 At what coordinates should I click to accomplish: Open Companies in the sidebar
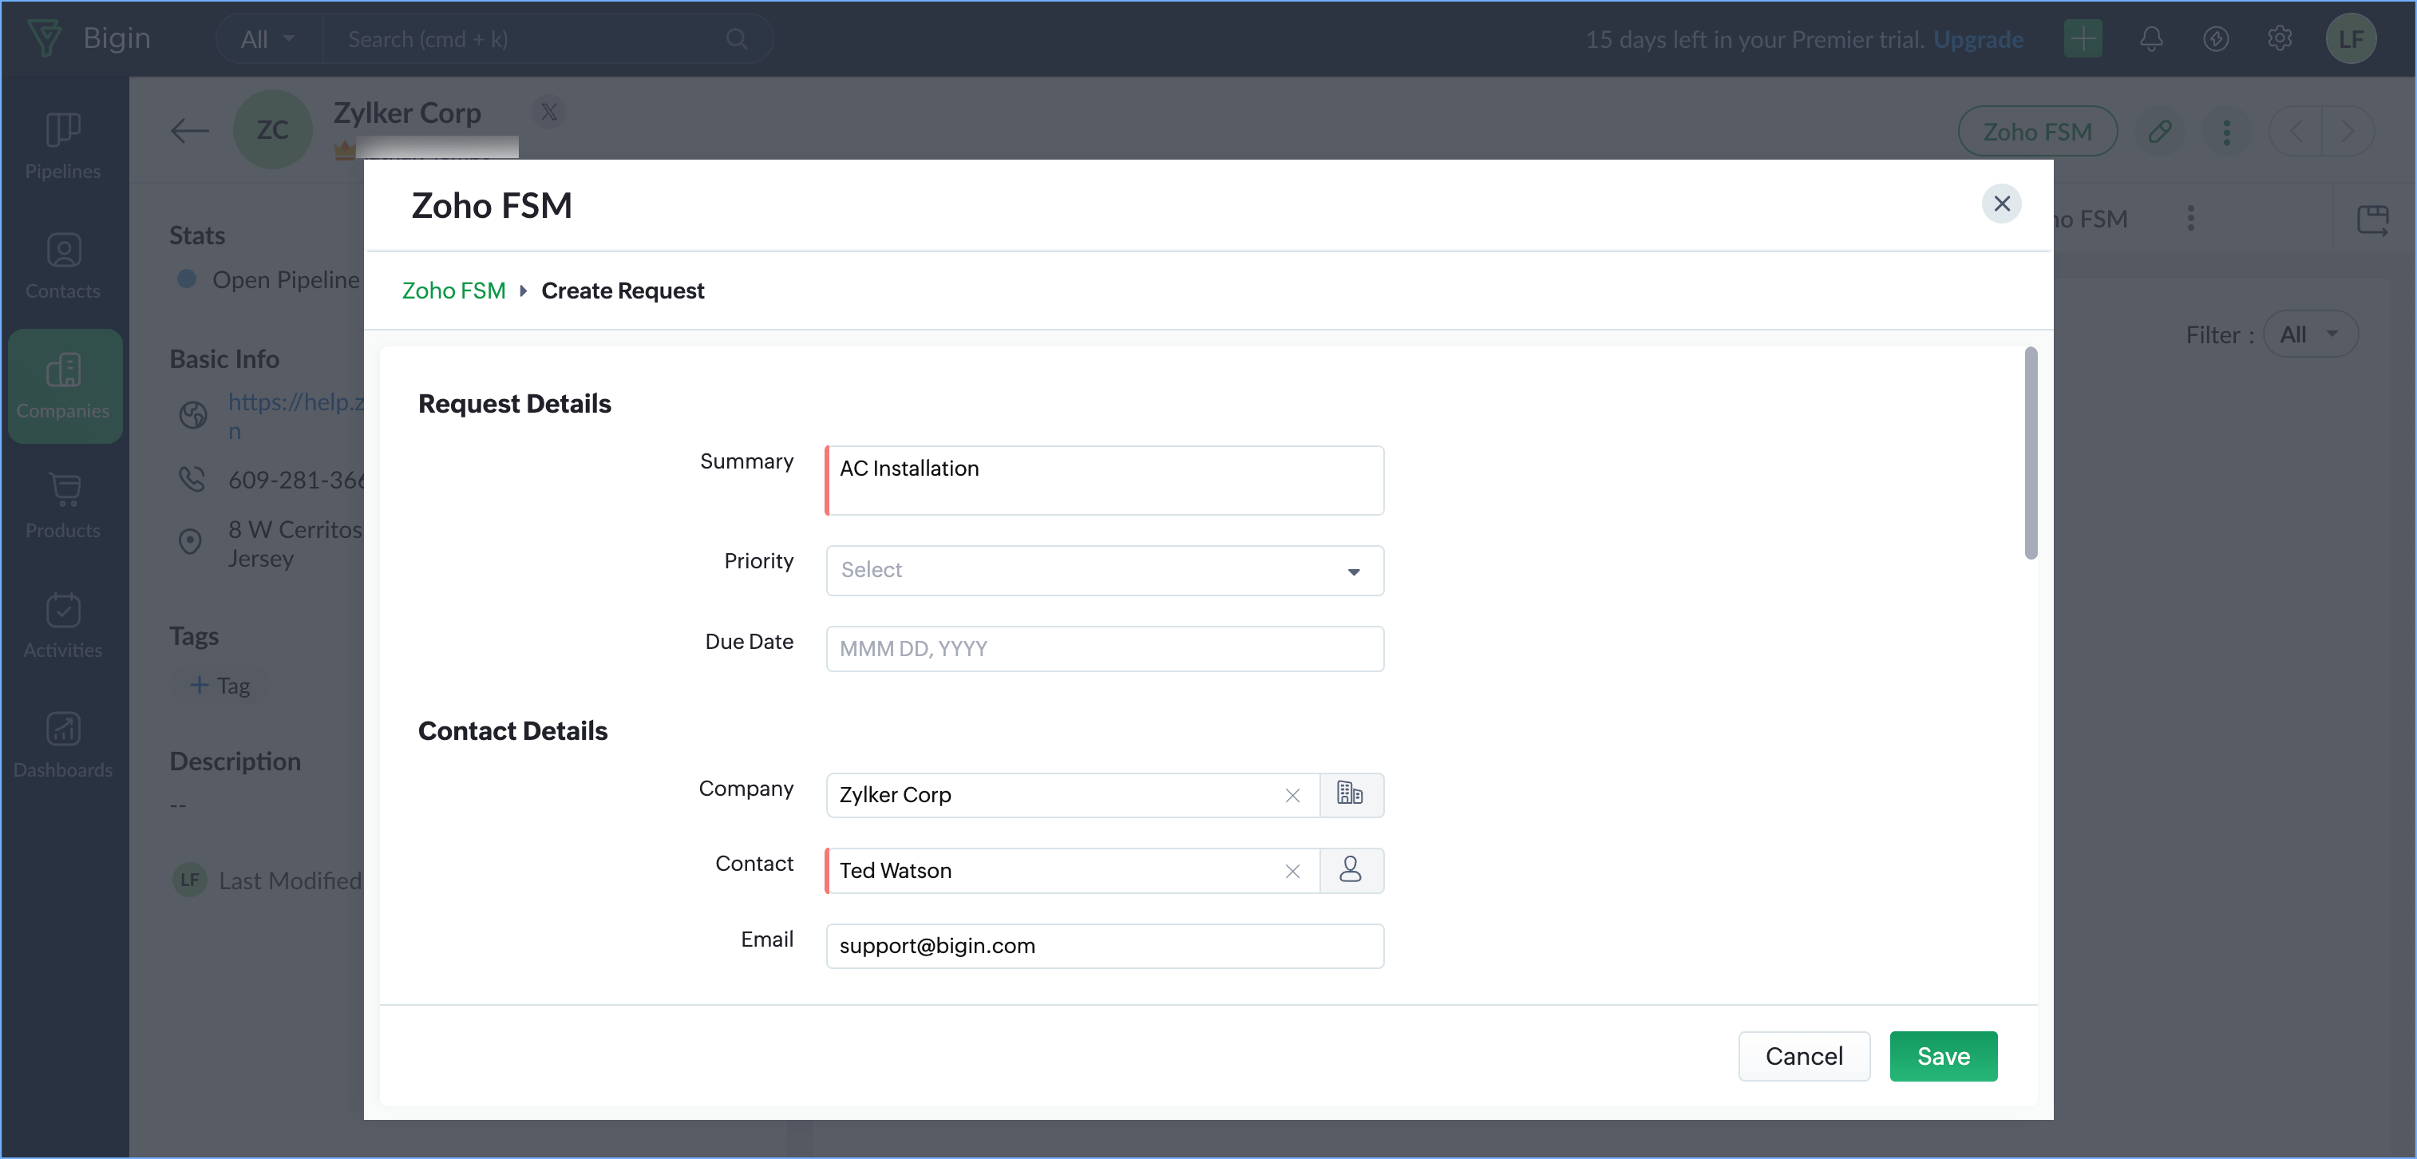(x=63, y=386)
